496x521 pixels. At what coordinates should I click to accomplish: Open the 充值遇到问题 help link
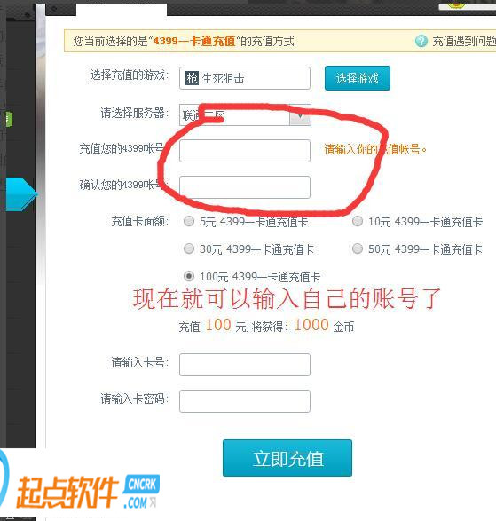pos(464,41)
